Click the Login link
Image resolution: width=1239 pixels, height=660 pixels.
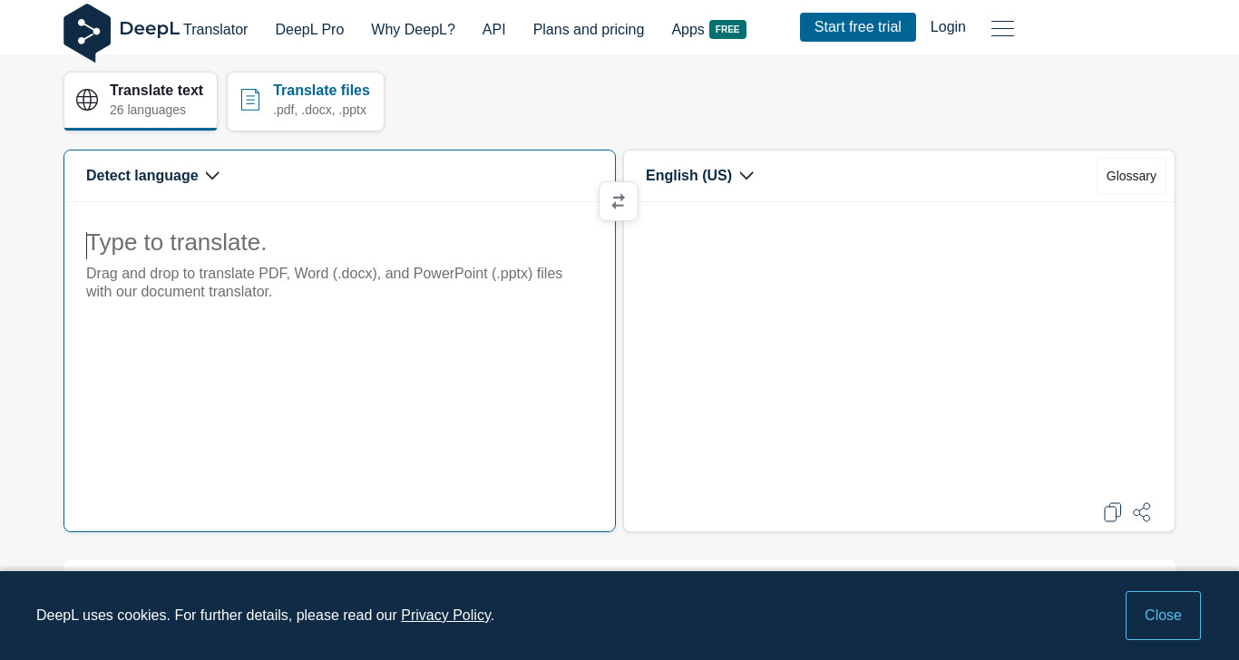[948, 27]
